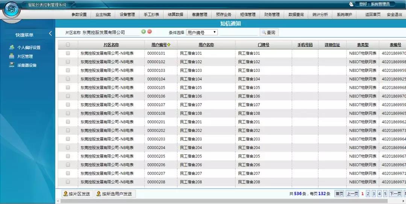Click the 按片区发送 button
The width and height of the screenshot is (406, 204).
click(77, 193)
